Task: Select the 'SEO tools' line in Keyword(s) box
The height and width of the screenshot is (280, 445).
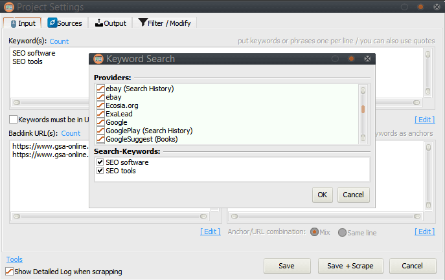Action: tap(27, 61)
